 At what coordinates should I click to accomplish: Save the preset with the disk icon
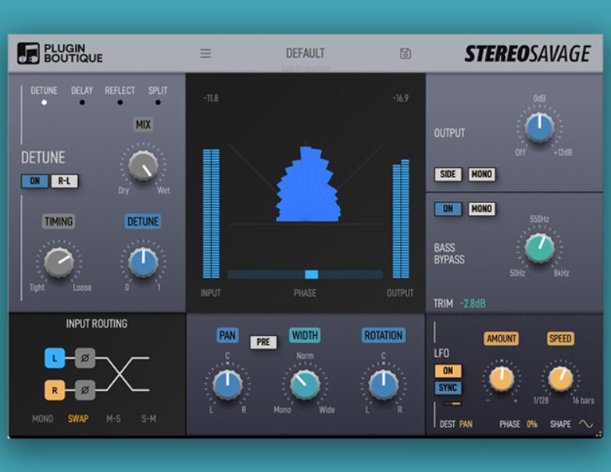(x=406, y=53)
